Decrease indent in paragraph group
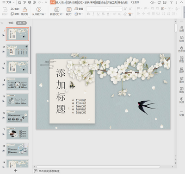This screenshot has height=174, width=185. (153, 9)
